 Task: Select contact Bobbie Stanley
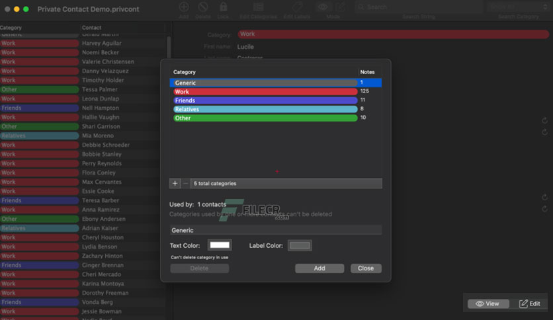[102, 154]
